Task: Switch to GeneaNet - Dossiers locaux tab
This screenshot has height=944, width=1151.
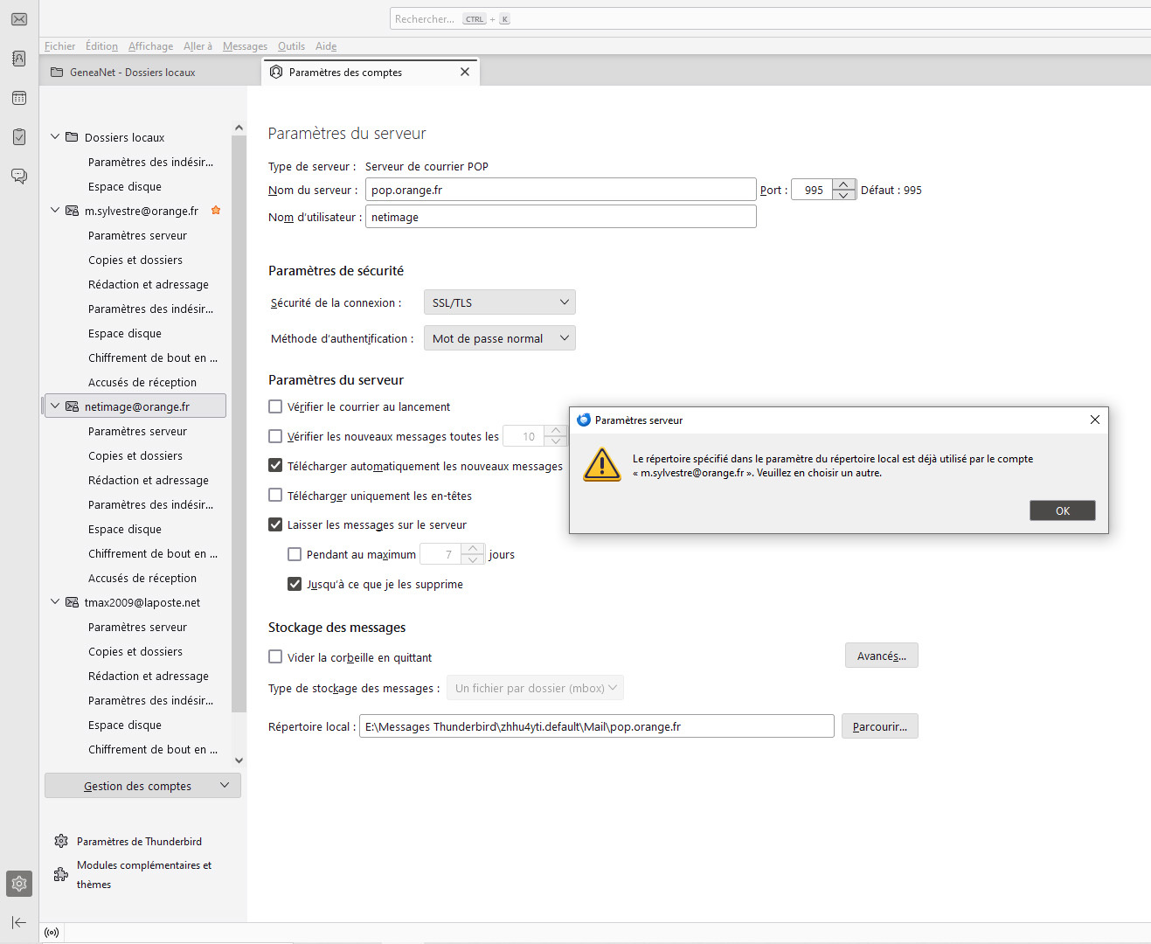Action: coord(150,73)
